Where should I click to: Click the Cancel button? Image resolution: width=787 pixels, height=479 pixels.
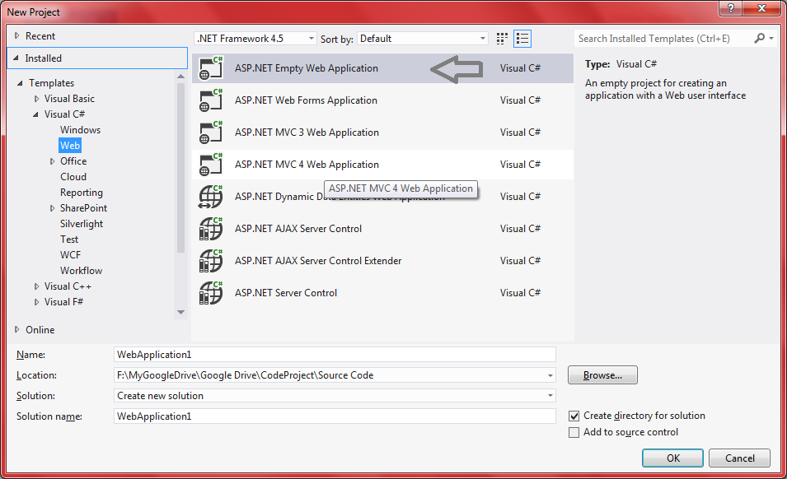(x=739, y=458)
